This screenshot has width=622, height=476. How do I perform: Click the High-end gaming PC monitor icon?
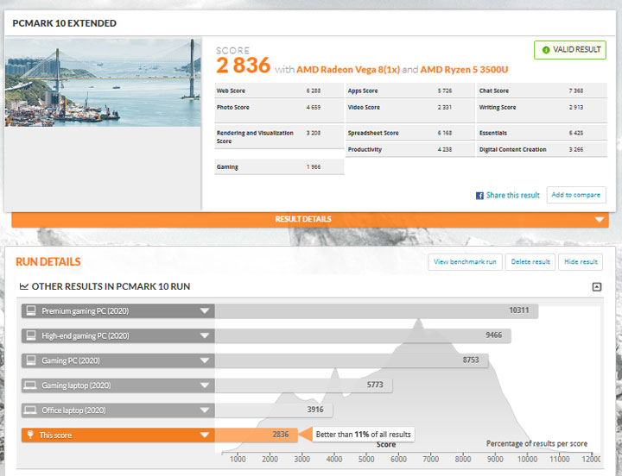(x=30, y=335)
